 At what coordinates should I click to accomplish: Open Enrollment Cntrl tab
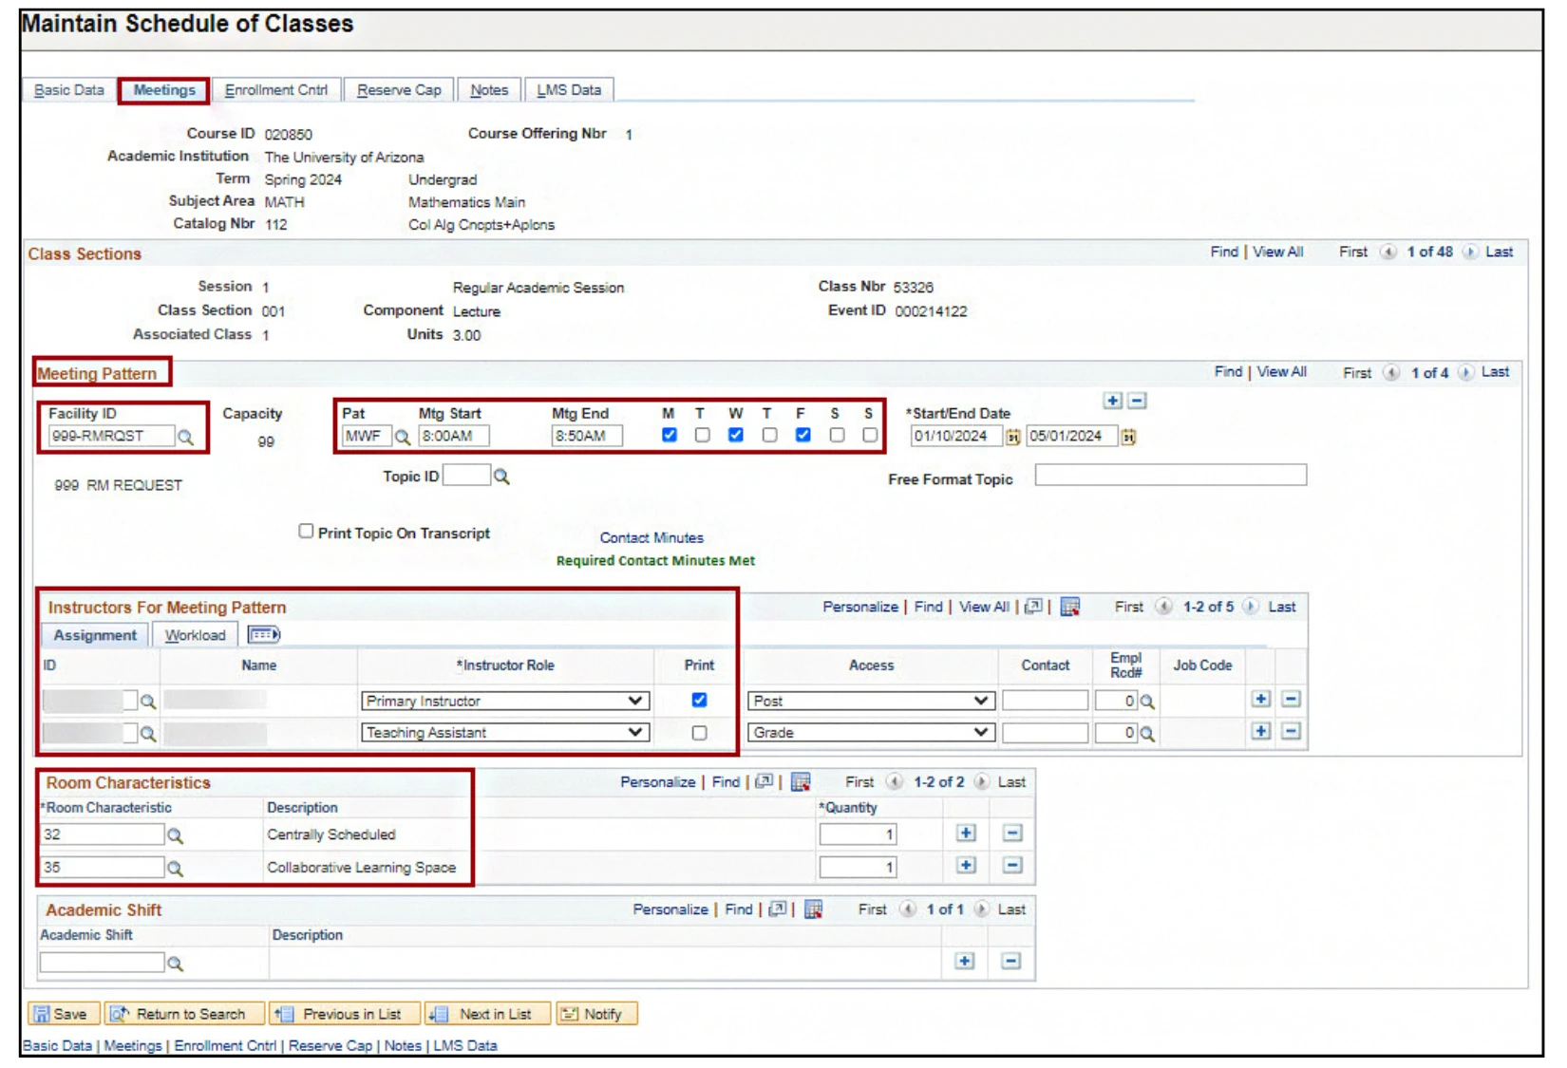click(276, 90)
